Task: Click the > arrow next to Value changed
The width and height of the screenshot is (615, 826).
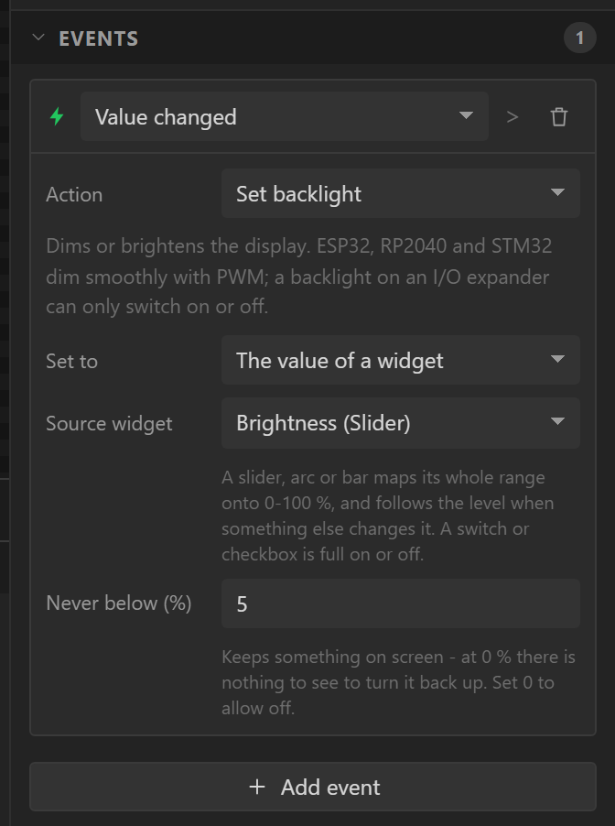Action: coord(512,117)
